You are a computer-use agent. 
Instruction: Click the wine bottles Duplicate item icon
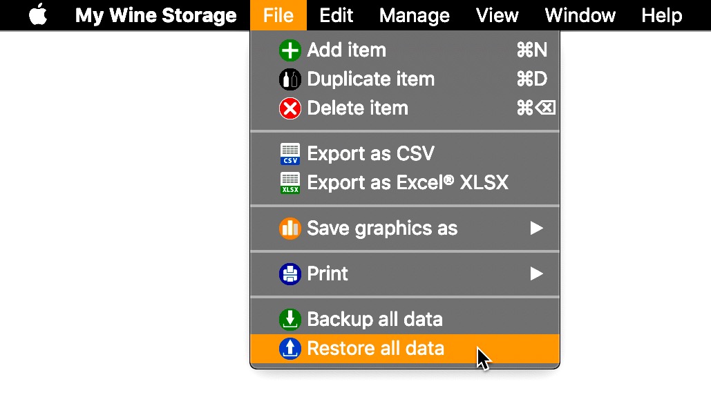[x=290, y=79]
